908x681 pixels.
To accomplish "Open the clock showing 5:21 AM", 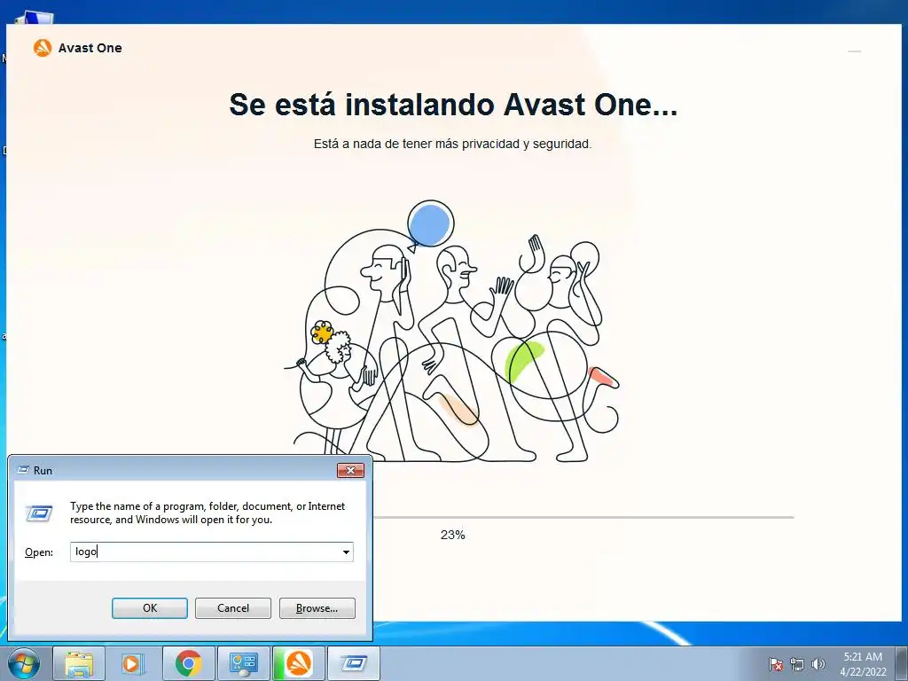I will (863, 664).
